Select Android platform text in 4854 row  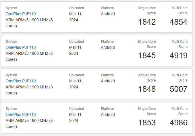tap(108, 14)
